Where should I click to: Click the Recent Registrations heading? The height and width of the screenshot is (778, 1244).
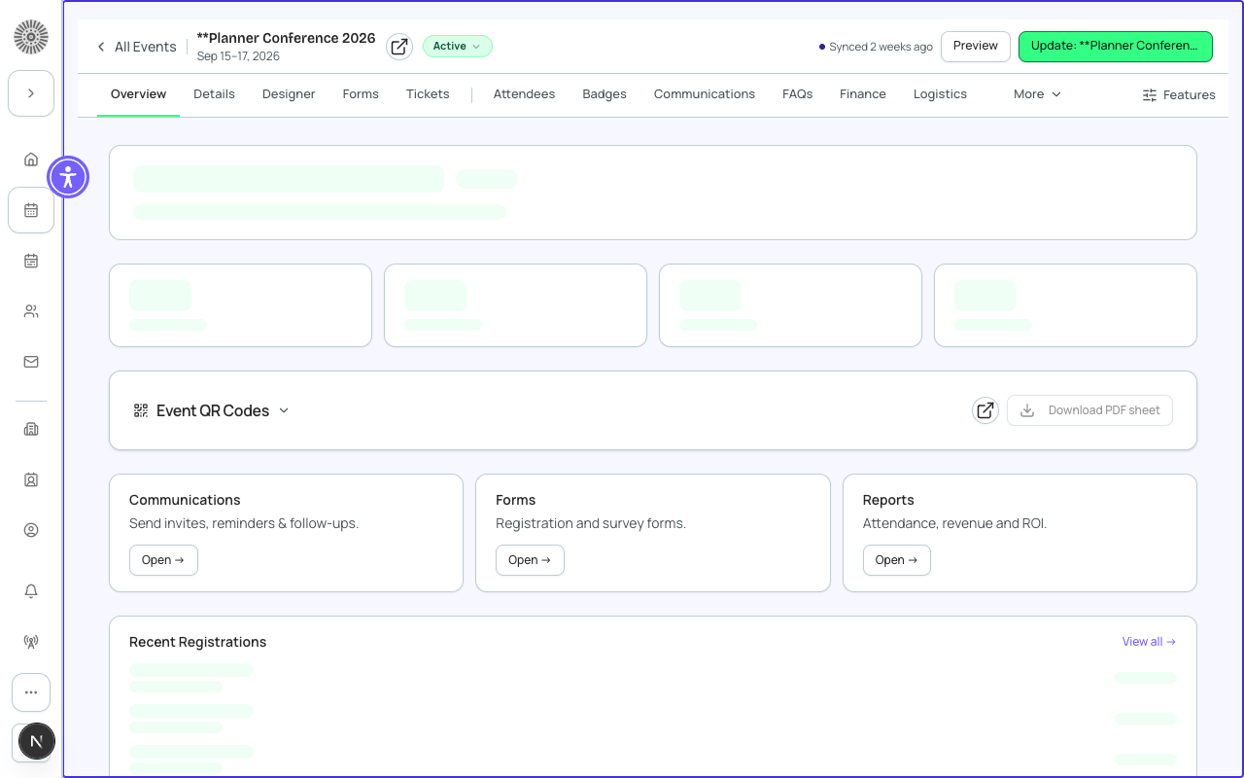[197, 642]
